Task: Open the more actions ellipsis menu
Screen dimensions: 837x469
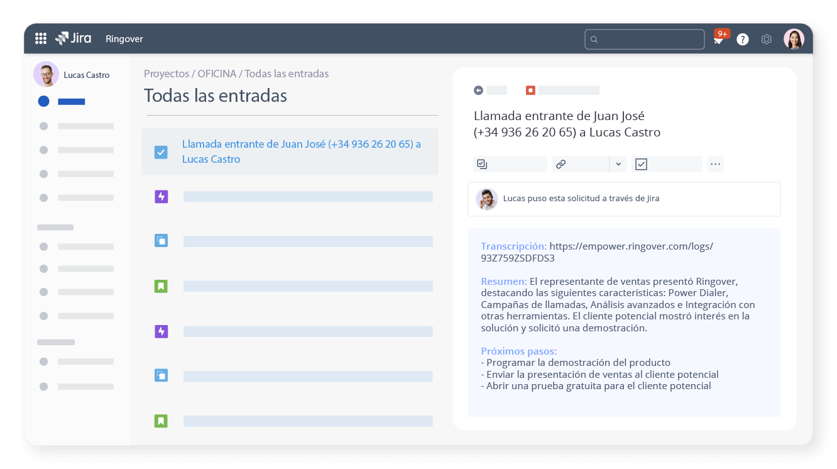Action: 715,163
